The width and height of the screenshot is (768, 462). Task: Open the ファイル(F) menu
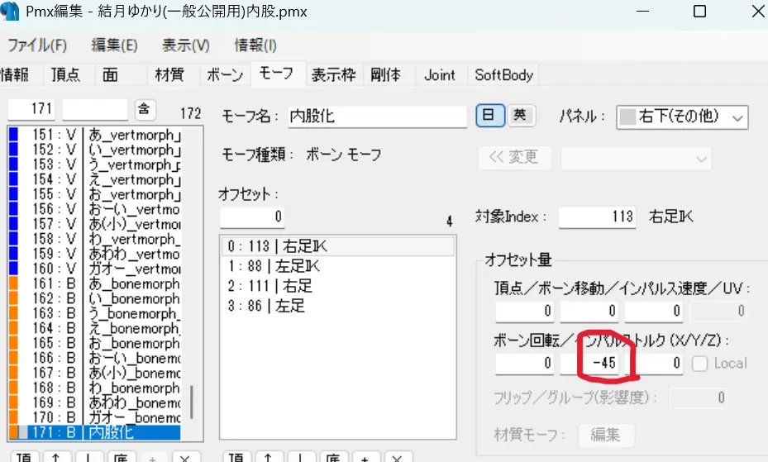37,45
